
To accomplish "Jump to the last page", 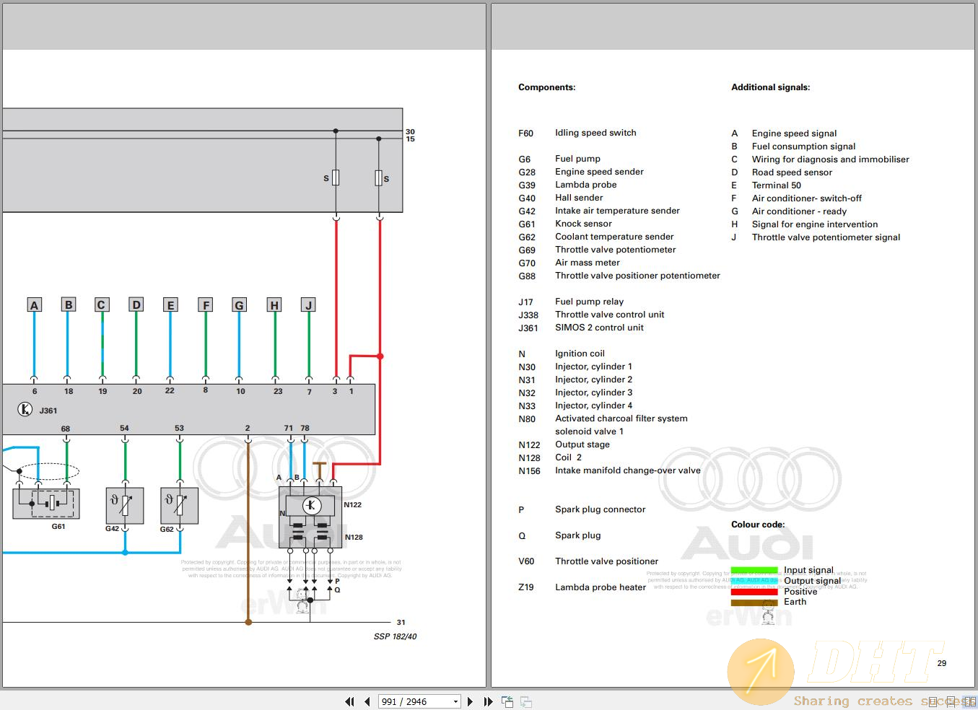I will coord(488,701).
